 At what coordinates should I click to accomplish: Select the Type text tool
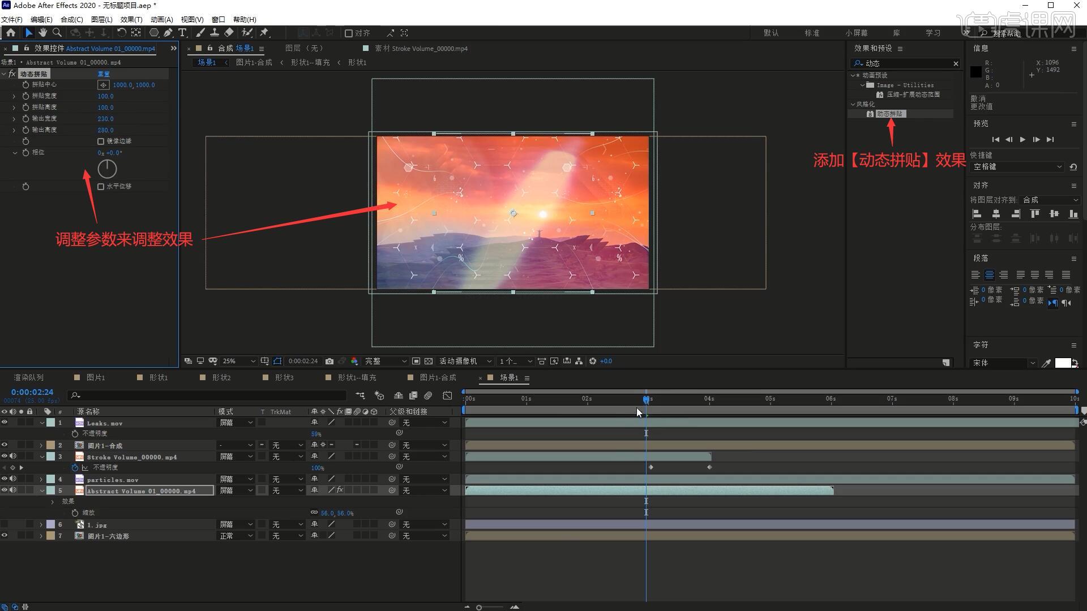182,33
